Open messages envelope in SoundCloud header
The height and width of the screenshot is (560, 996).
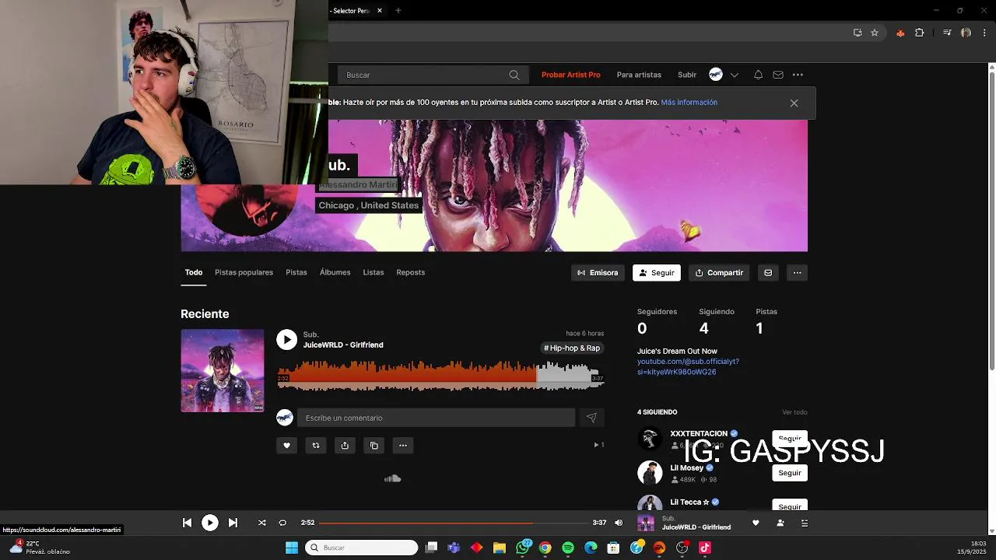point(778,75)
